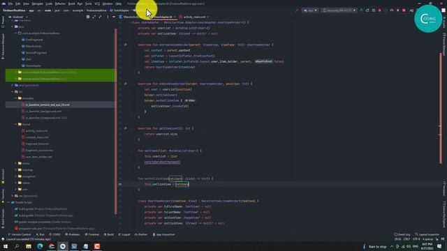Open the TODO tool window
447x251 pixels.
click(x=54, y=234)
